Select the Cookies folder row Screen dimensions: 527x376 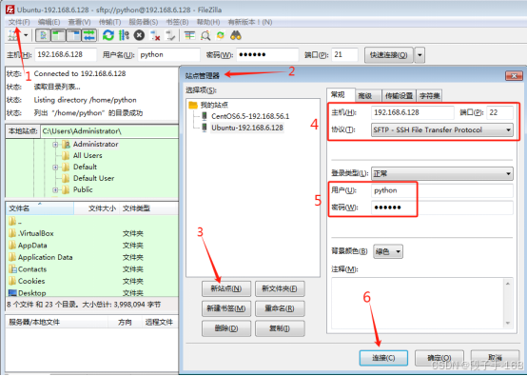92,281
